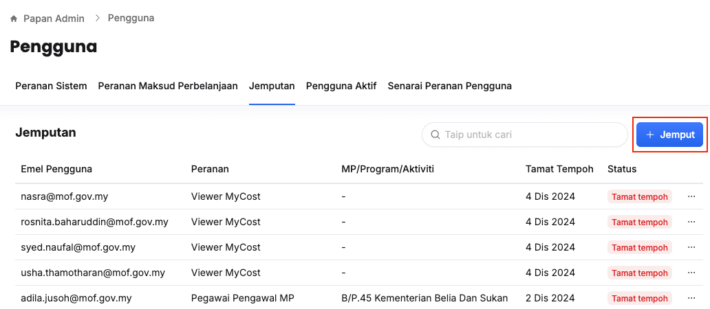The height and width of the screenshot is (309, 710).
Task: Click the home icon in breadcrumb
Action: click(x=14, y=19)
